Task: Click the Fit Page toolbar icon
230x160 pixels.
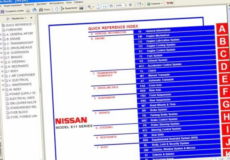Action: click(98, 7)
